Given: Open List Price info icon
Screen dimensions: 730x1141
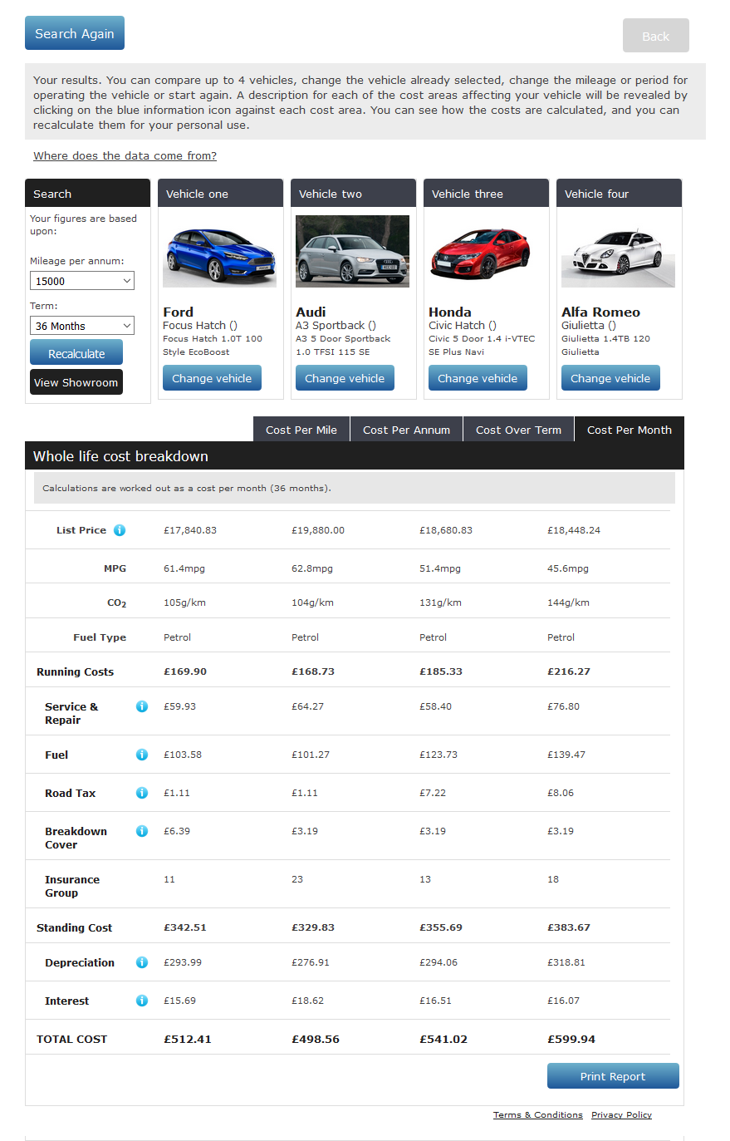Looking at the screenshot, I should pos(120,530).
